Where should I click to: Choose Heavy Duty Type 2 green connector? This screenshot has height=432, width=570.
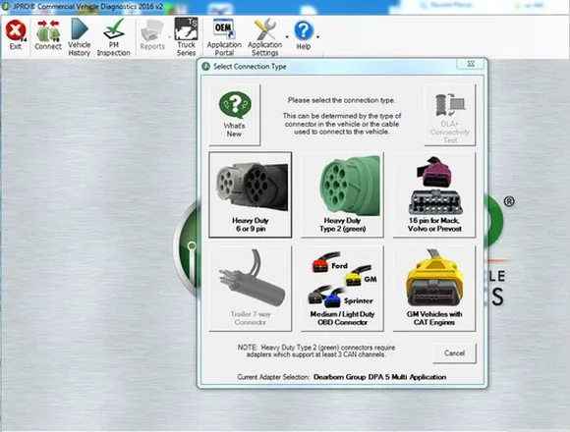click(x=342, y=195)
